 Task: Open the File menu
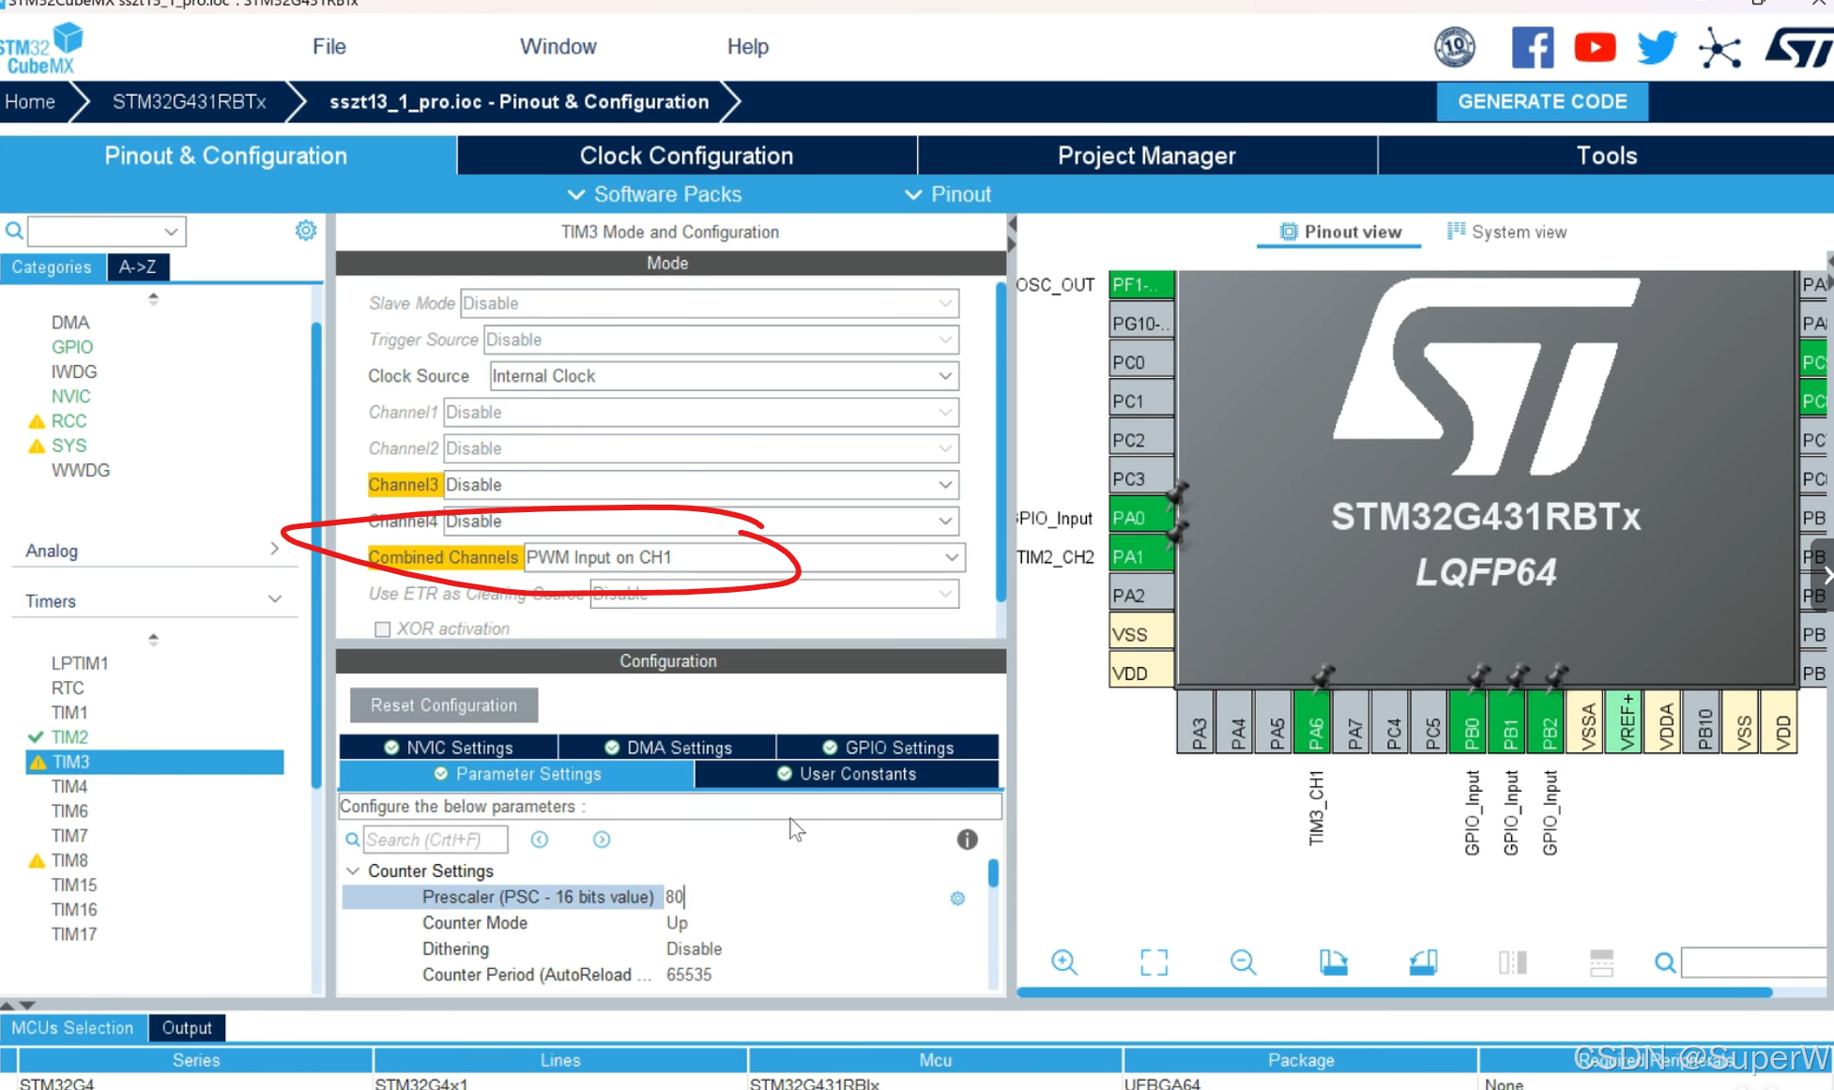click(x=329, y=46)
